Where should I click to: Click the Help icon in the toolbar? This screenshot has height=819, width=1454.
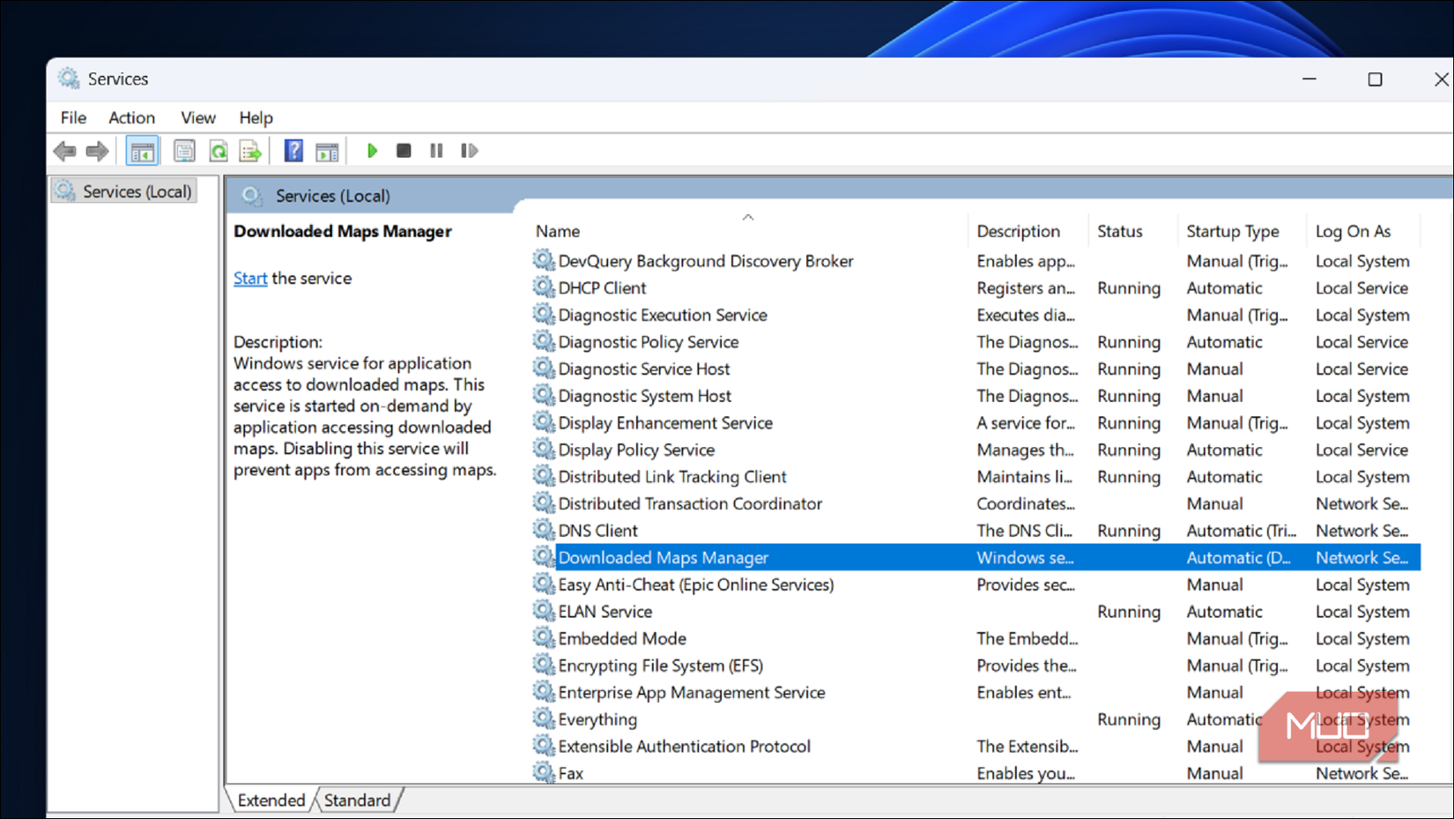click(x=293, y=151)
